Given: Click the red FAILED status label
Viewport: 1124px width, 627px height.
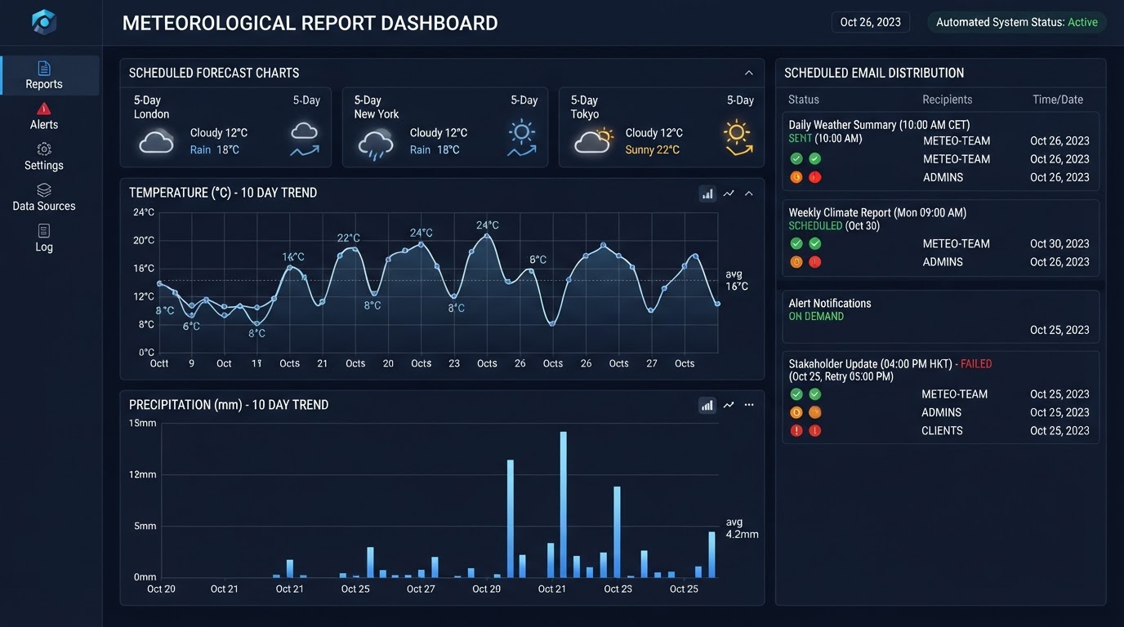Looking at the screenshot, I should [976, 364].
